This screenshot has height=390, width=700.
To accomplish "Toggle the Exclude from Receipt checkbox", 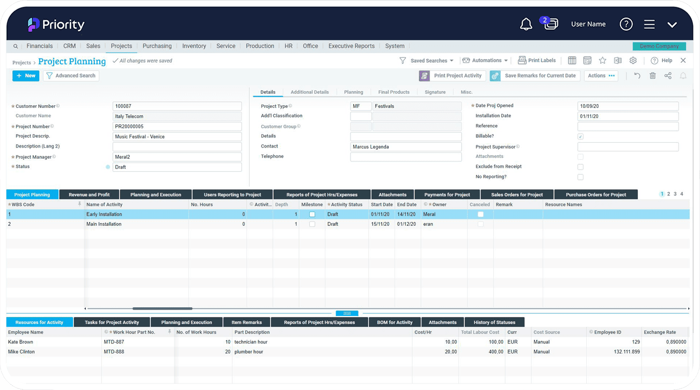I will 580,167.
